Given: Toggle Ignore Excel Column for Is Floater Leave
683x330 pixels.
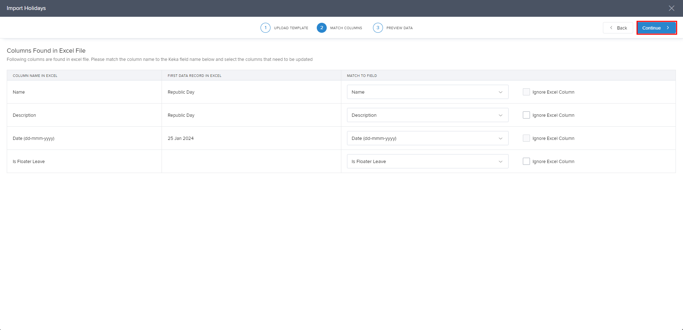Looking at the screenshot, I should click(526, 161).
